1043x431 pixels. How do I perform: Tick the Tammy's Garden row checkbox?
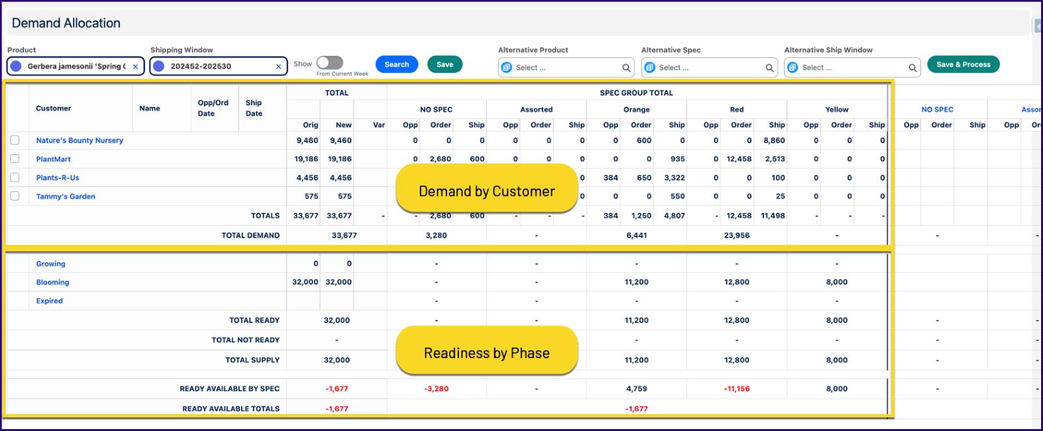click(15, 196)
